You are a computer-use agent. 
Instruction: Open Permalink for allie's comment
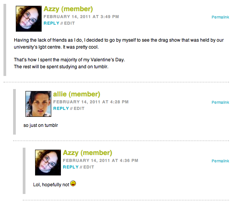point(220,102)
